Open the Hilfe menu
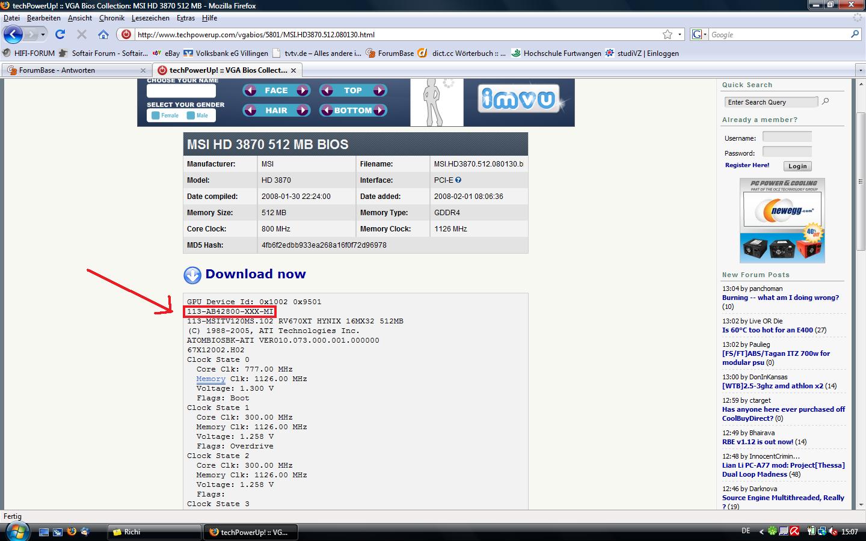The height and width of the screenshot is (541, 866). (x=209, y=18)
